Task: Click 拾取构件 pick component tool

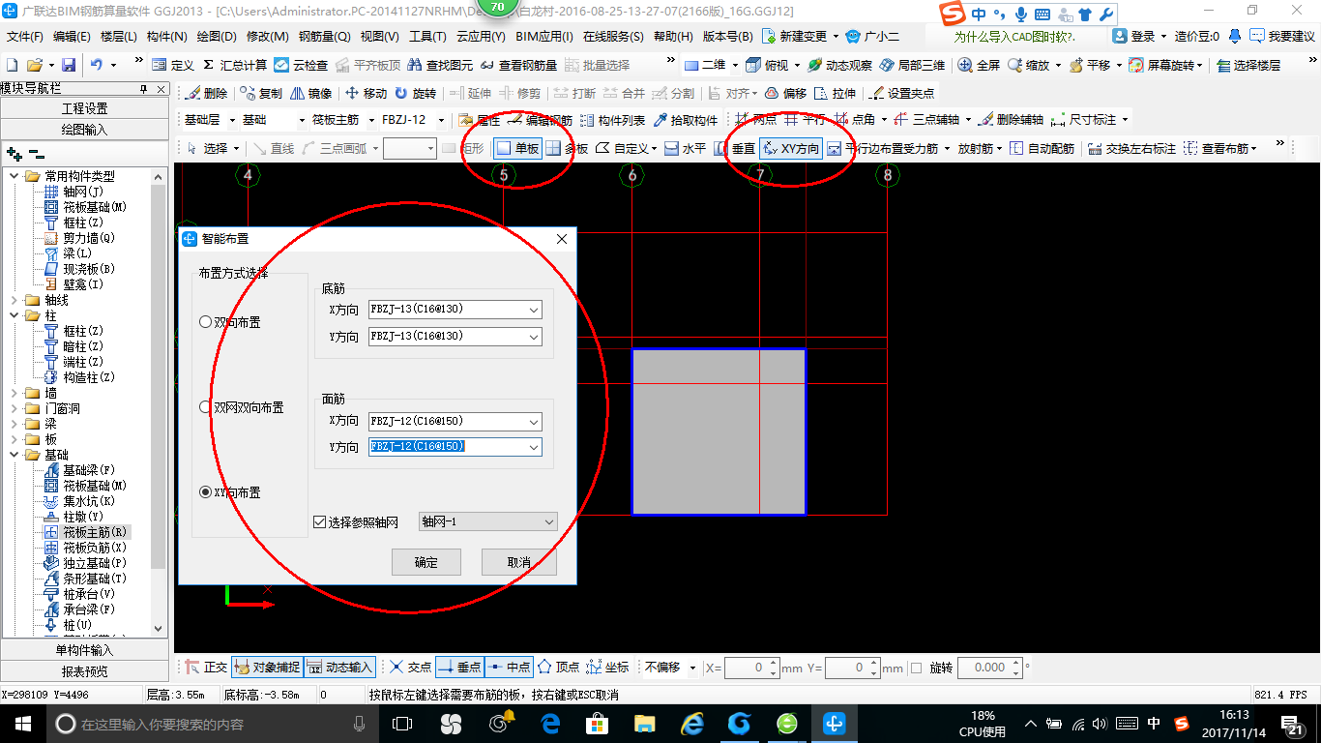Action: (686, 120)
